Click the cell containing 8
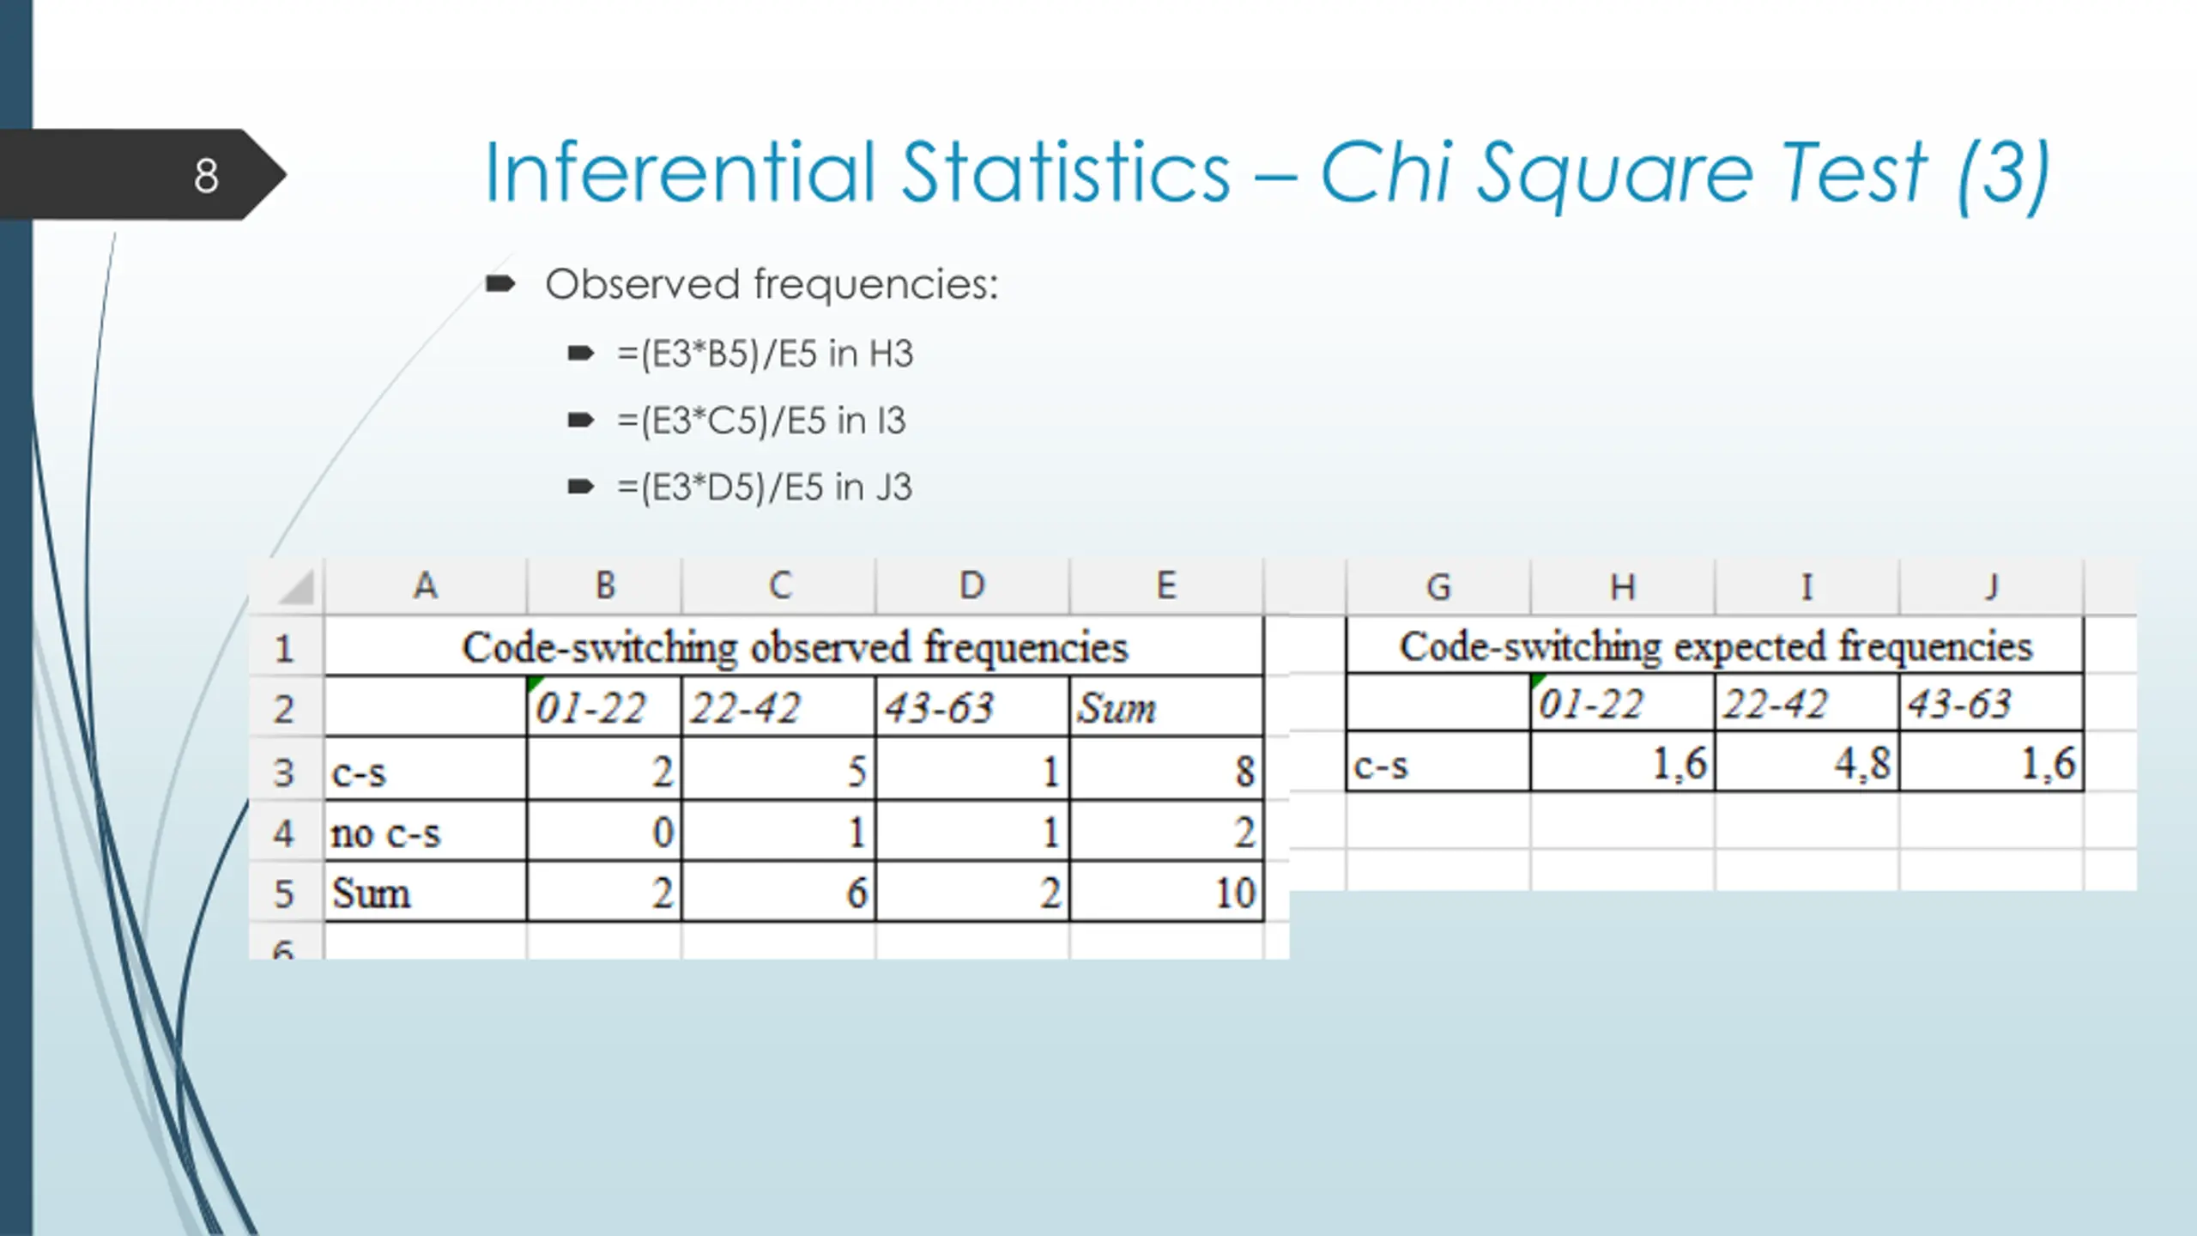The width and height of the screenshot is (2197, 1236). coord(1166,770)
